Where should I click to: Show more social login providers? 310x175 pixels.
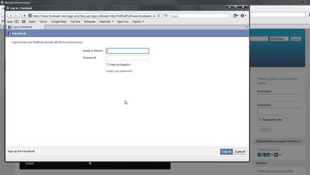(280, 155)
